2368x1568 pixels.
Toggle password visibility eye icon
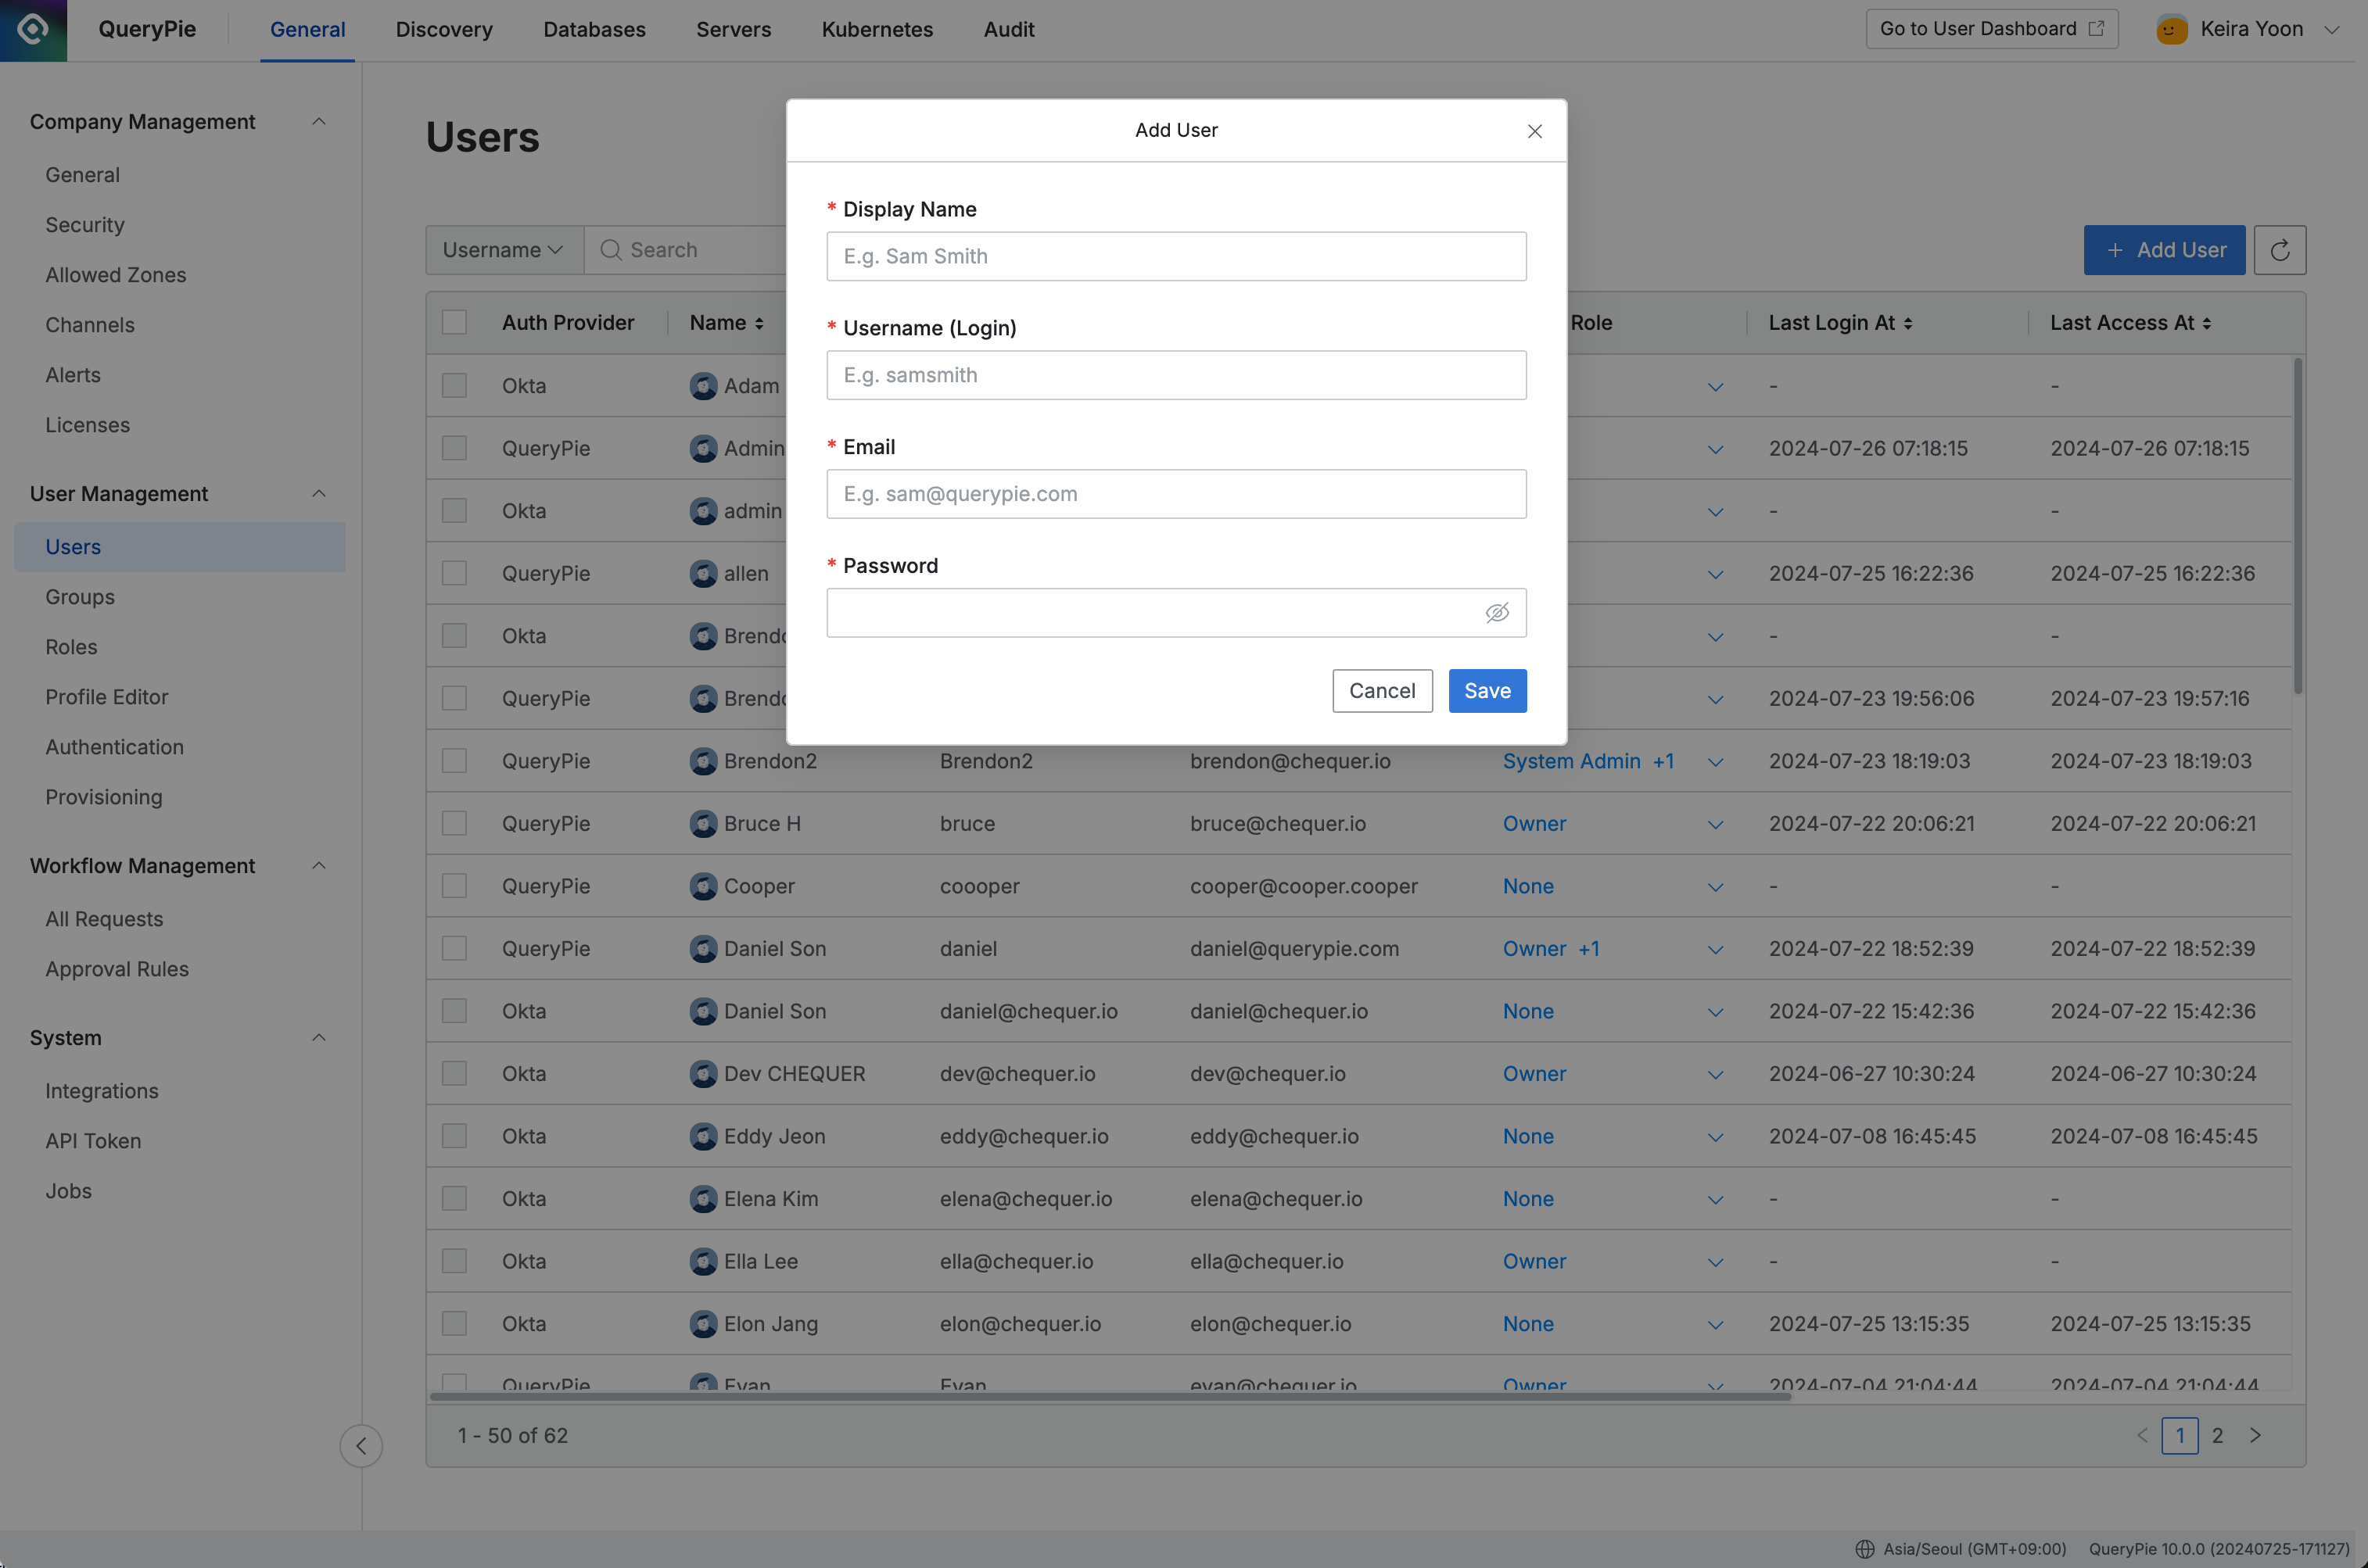pyautogui.click(x=1496, y=610)
